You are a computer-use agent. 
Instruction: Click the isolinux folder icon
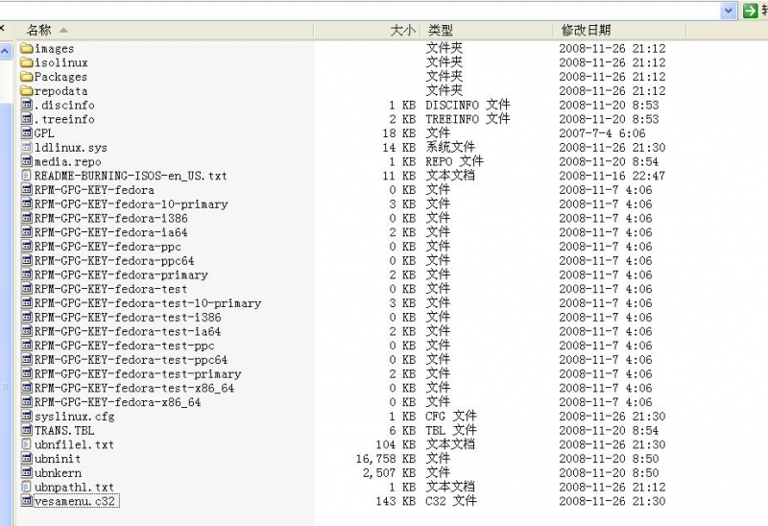pyautogui.click(x=27, y=62)
